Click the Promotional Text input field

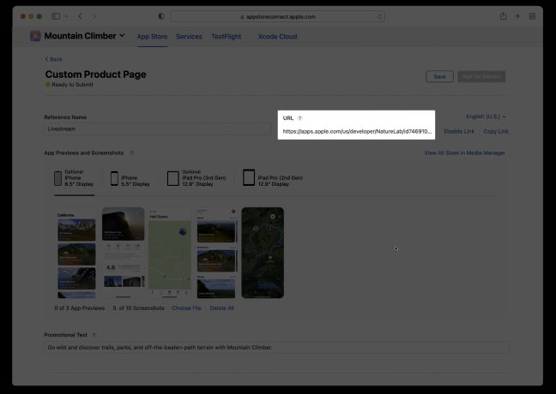click(276, 347)
